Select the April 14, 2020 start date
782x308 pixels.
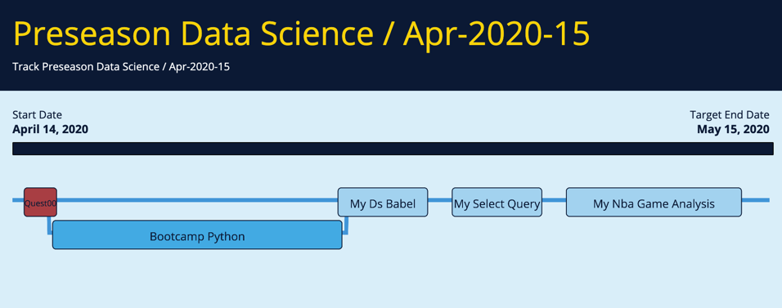pos(51,130)
